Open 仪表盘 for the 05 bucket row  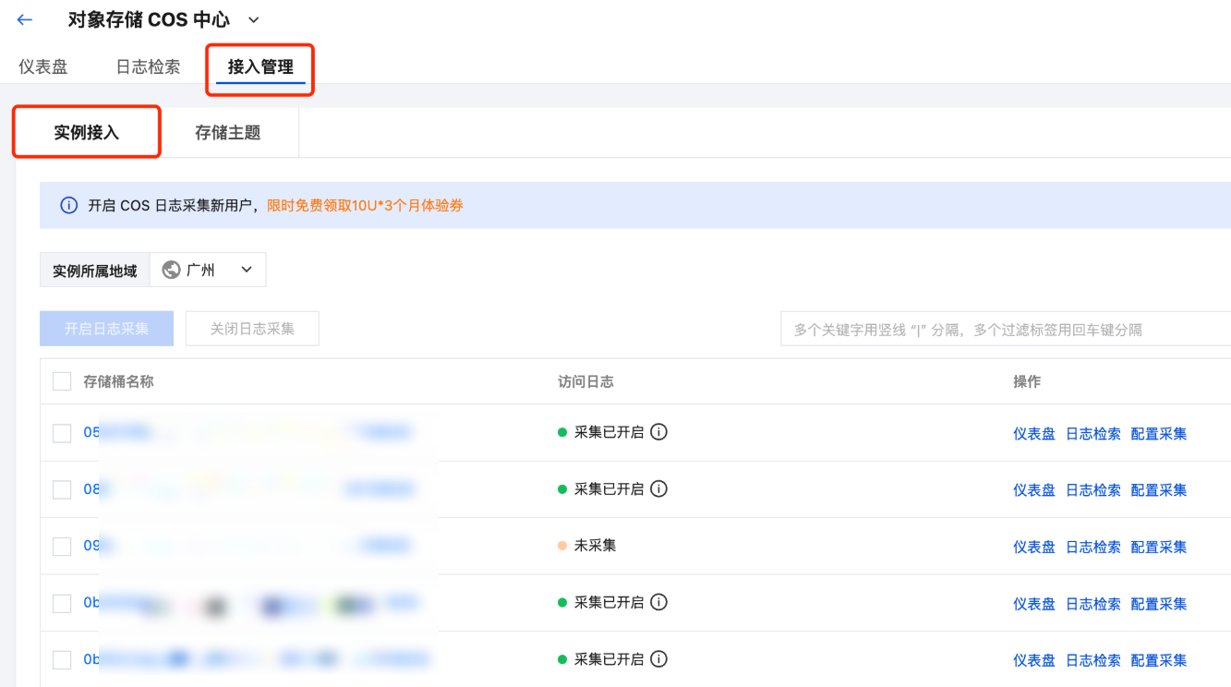[x=1034, y=434]
